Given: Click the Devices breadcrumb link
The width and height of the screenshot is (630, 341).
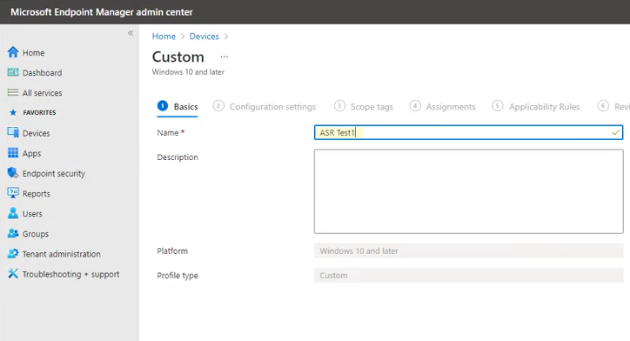Looking at the screenshot, I should (x=204, y=37).
